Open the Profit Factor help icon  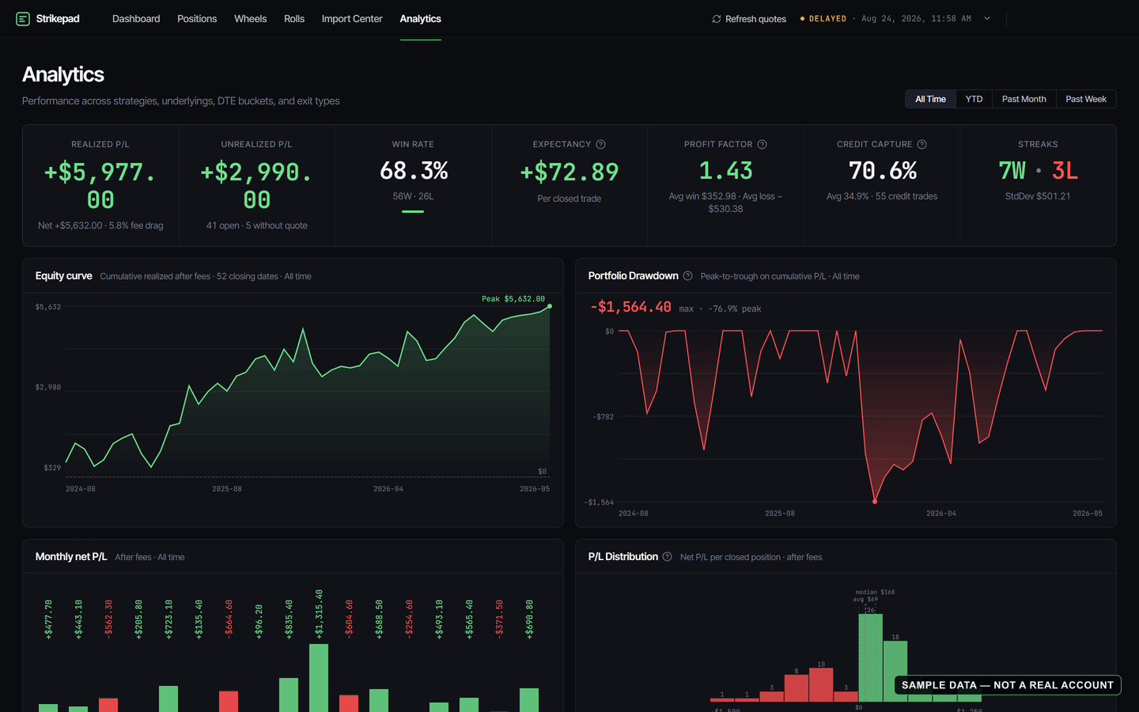pyautogui.click(x=762, y=144)
